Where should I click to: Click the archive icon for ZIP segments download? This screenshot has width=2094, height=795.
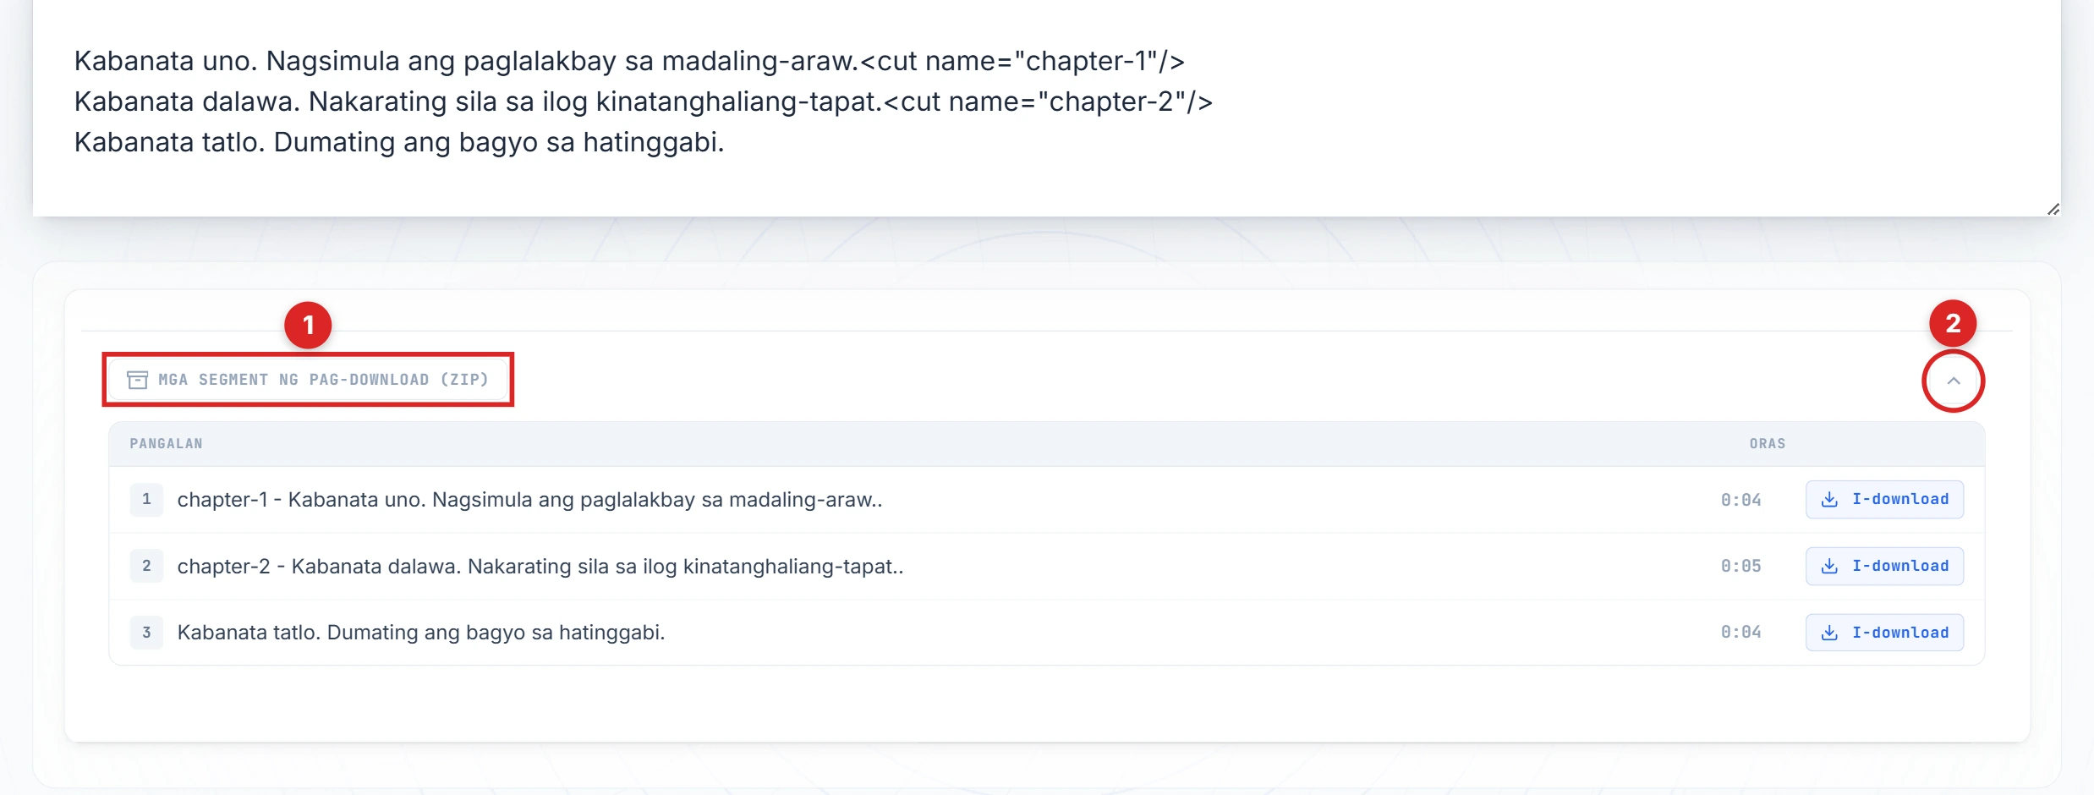pos(137,380)
